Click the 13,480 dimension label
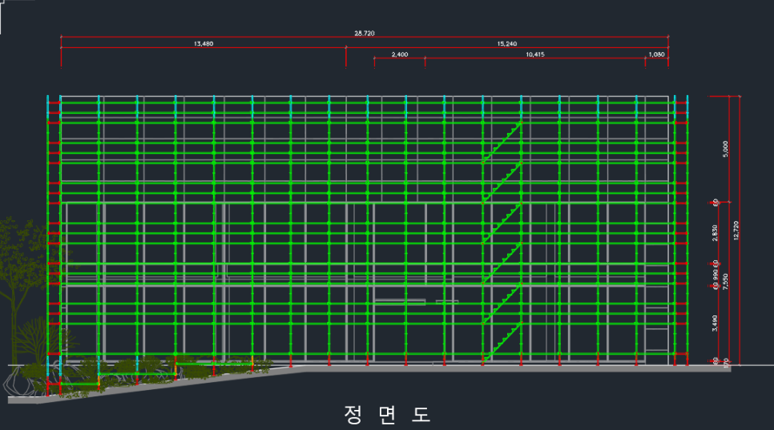Screen dimensions: 774x430 [204, 44]
